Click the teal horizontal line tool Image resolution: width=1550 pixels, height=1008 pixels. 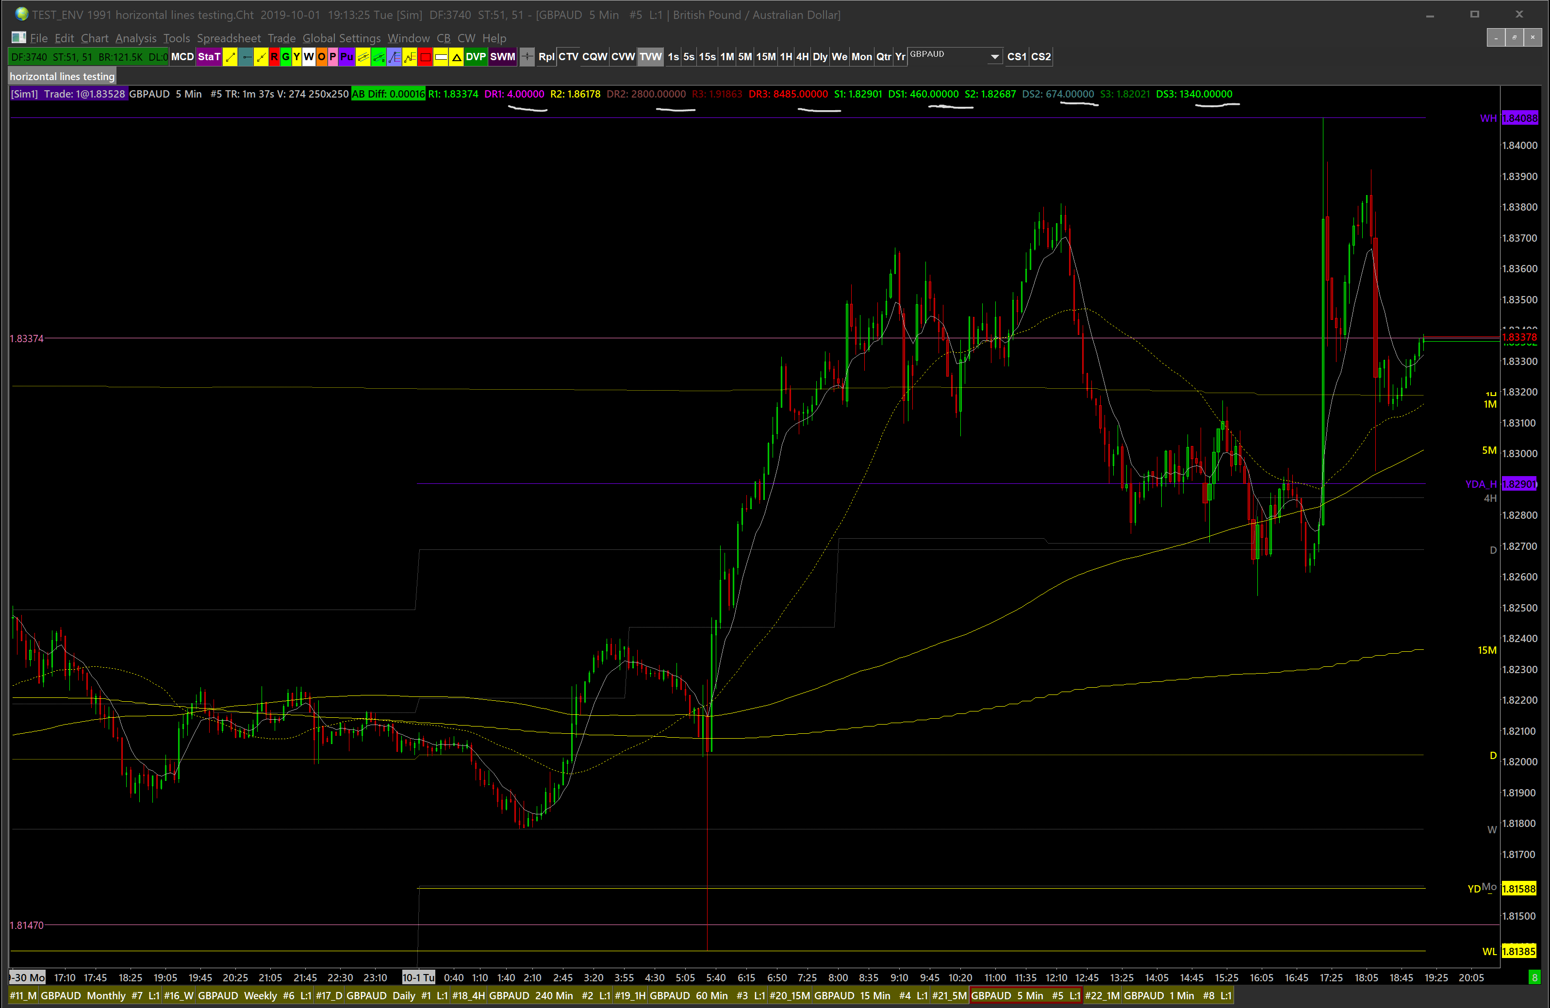[x=246, y=57]
